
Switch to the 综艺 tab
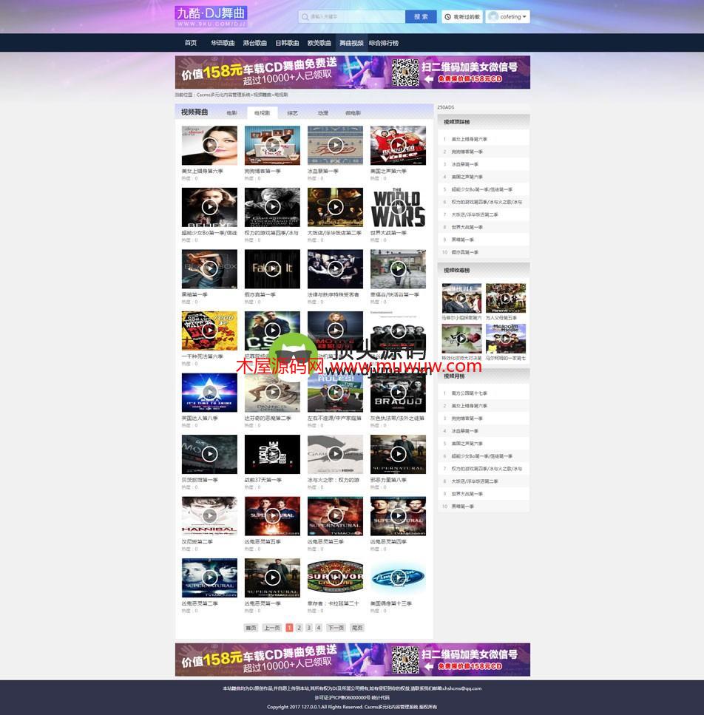tap(292, 113)
